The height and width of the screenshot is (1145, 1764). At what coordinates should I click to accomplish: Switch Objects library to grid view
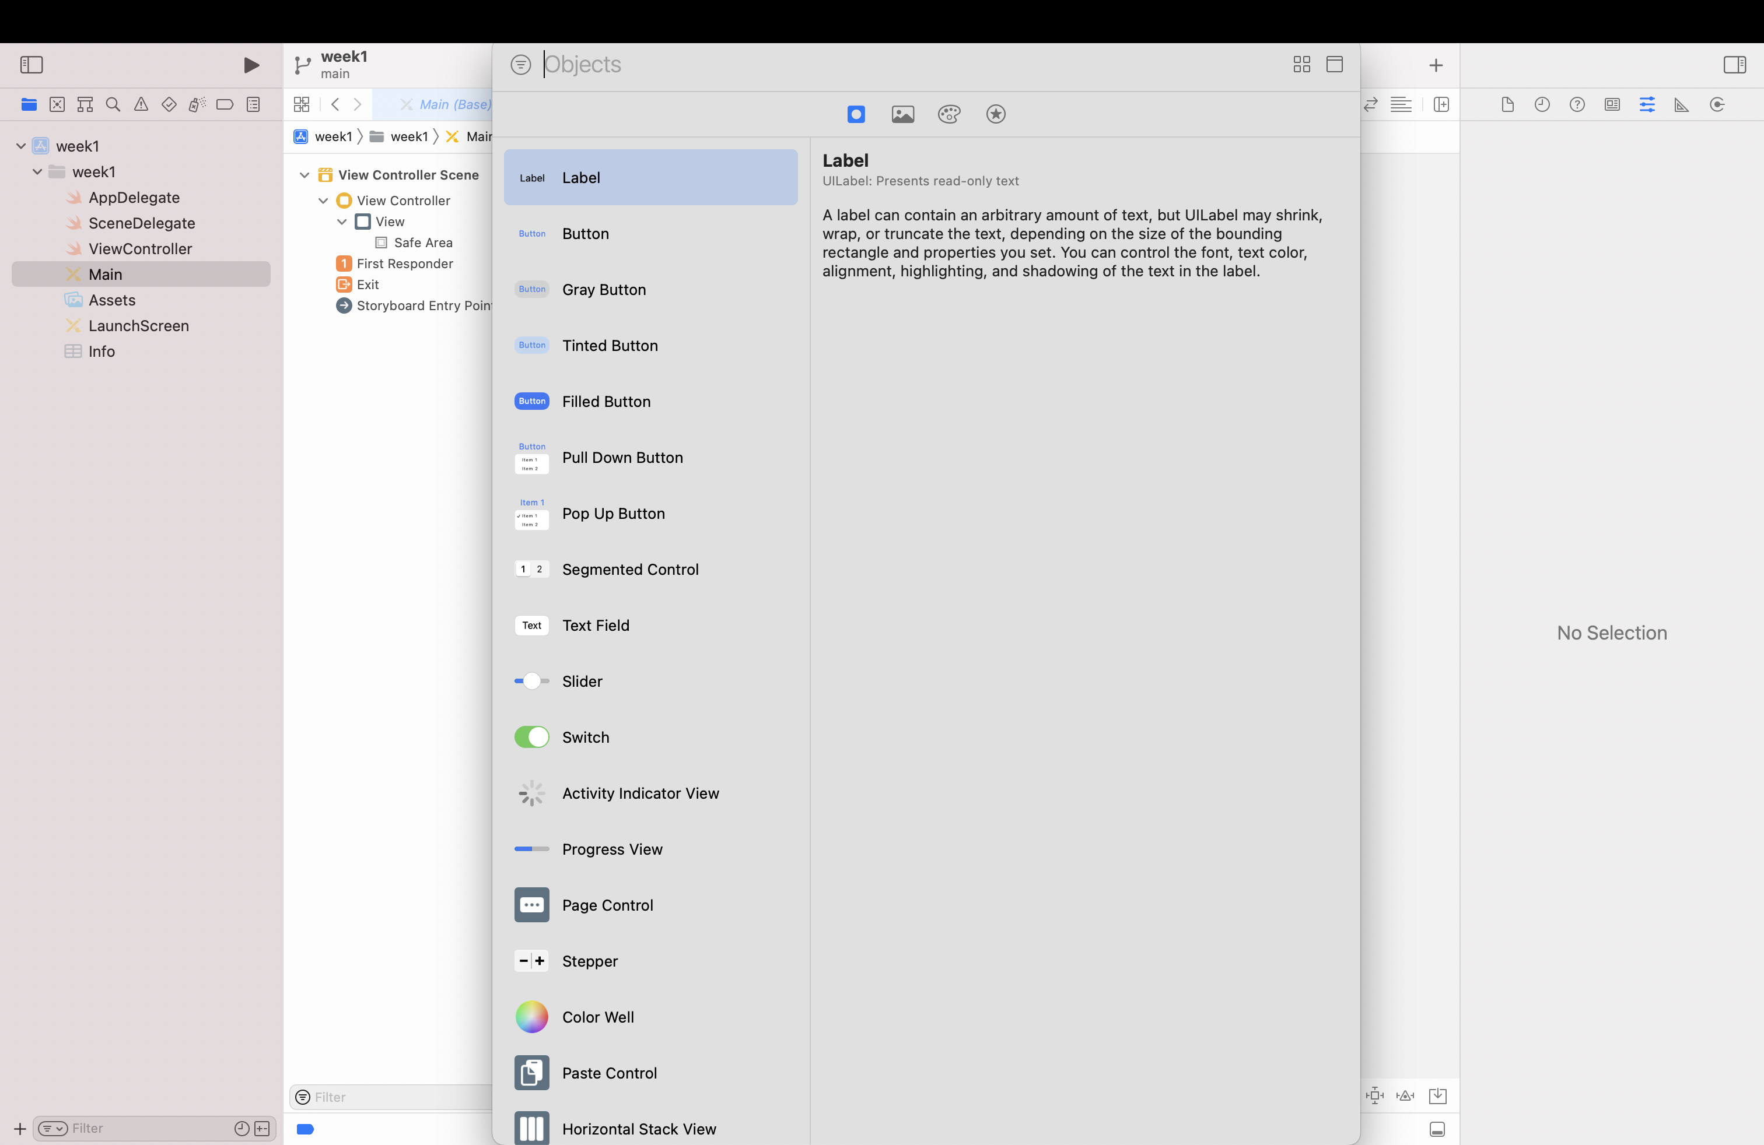(x=1302, y=65)
